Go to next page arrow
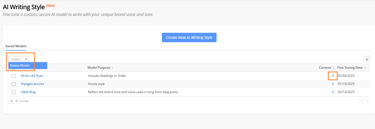 (367, 101)
